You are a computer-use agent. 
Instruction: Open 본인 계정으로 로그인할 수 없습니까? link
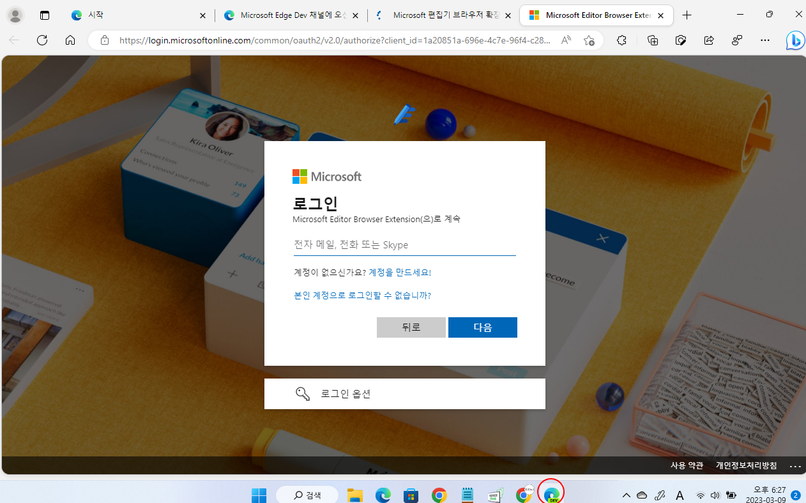[362, 296]
